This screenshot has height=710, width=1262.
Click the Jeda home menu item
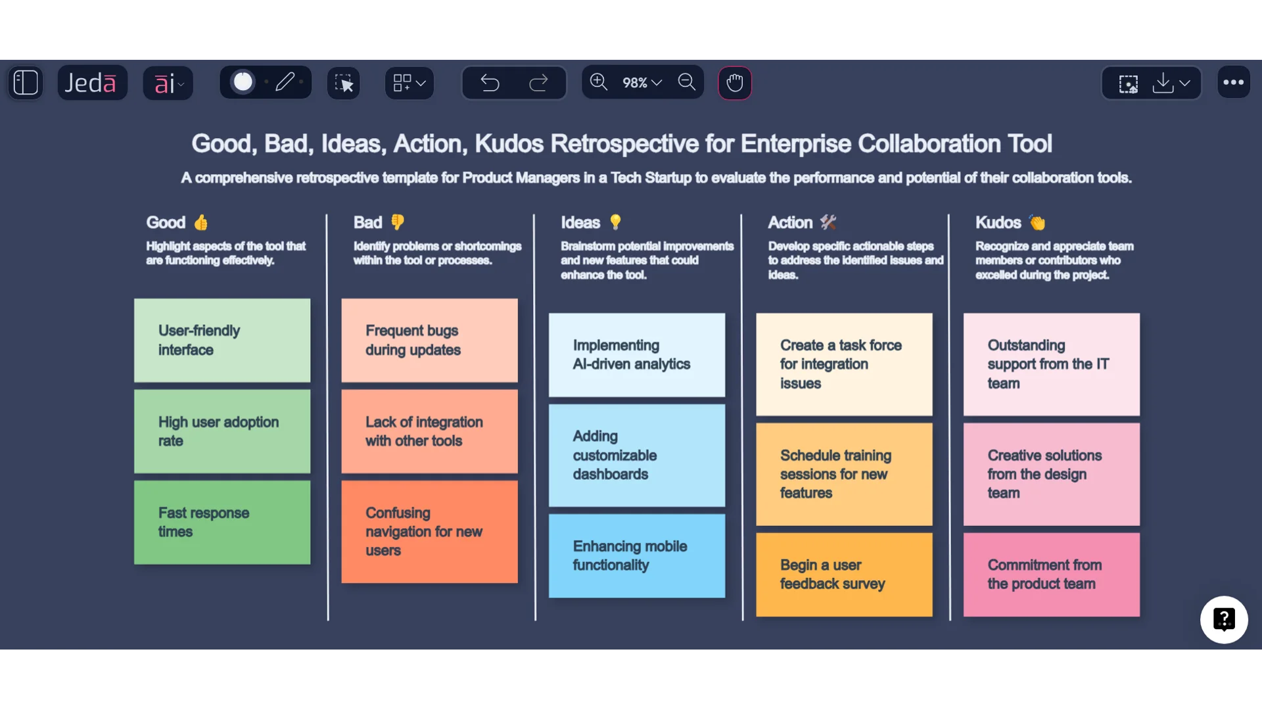(x=89, y=82)
